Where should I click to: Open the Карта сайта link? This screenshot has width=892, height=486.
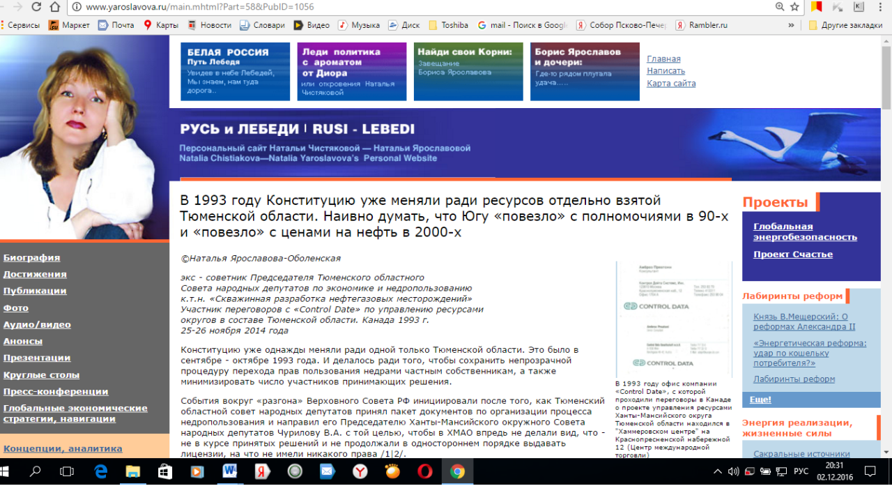671,84
